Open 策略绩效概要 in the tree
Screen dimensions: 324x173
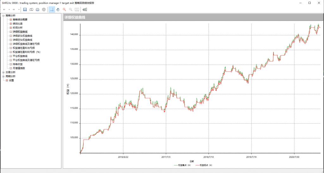point(20,20)
